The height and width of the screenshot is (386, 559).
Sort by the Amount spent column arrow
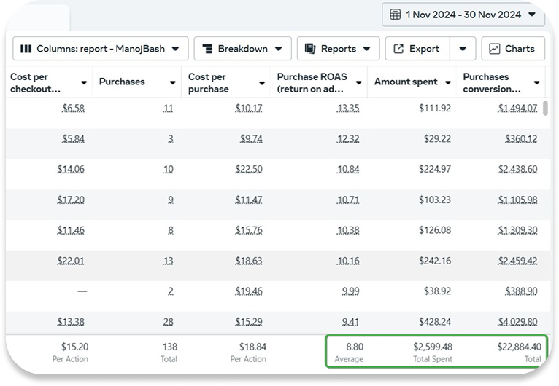(x=447, y=83)
